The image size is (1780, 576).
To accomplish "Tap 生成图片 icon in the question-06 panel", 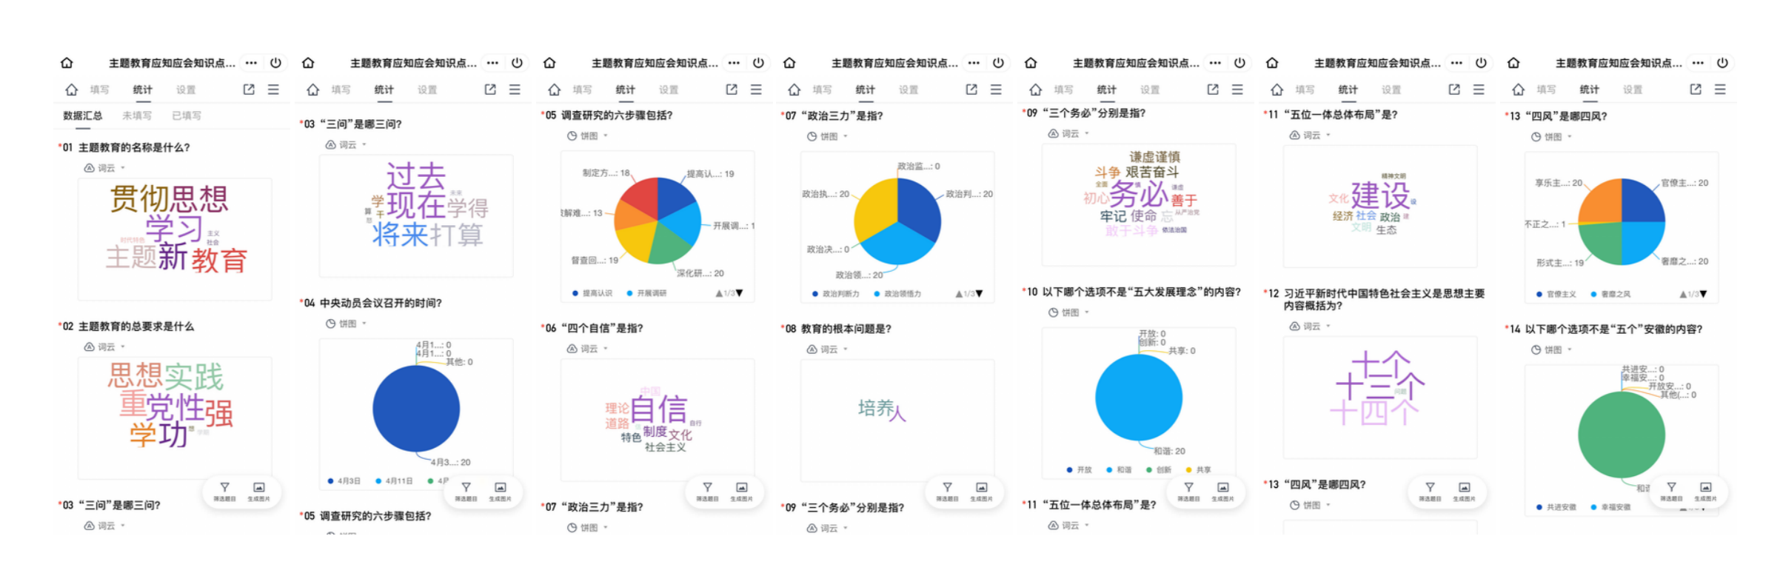I will (741, 487).
